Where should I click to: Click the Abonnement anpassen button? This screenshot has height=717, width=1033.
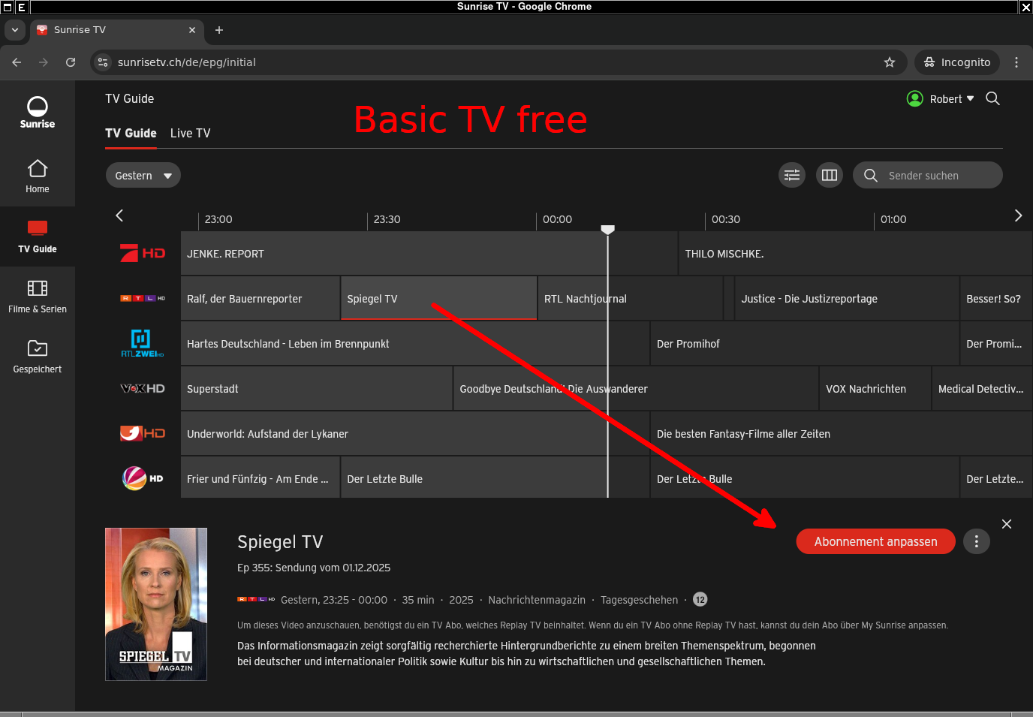(x=875, y=541)
